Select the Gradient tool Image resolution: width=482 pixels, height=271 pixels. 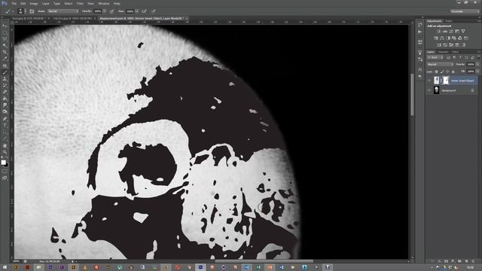(x=5, y=99)
